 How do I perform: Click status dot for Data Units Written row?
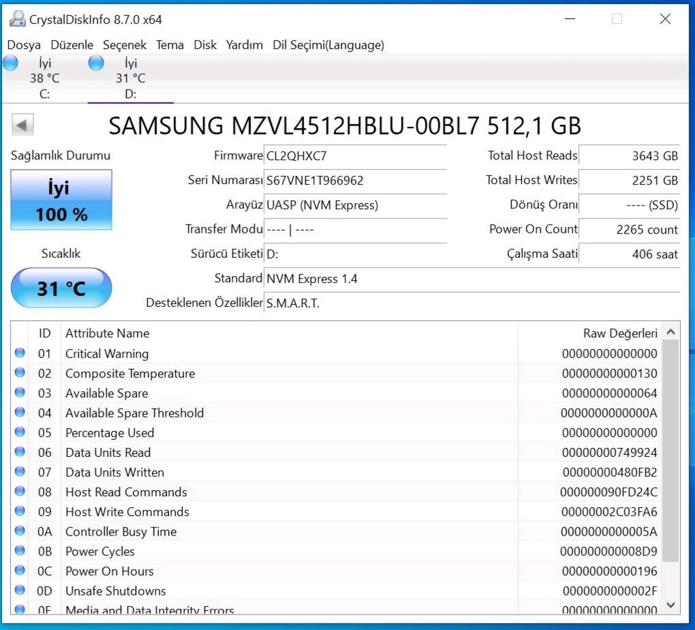(x=20, y=471)
